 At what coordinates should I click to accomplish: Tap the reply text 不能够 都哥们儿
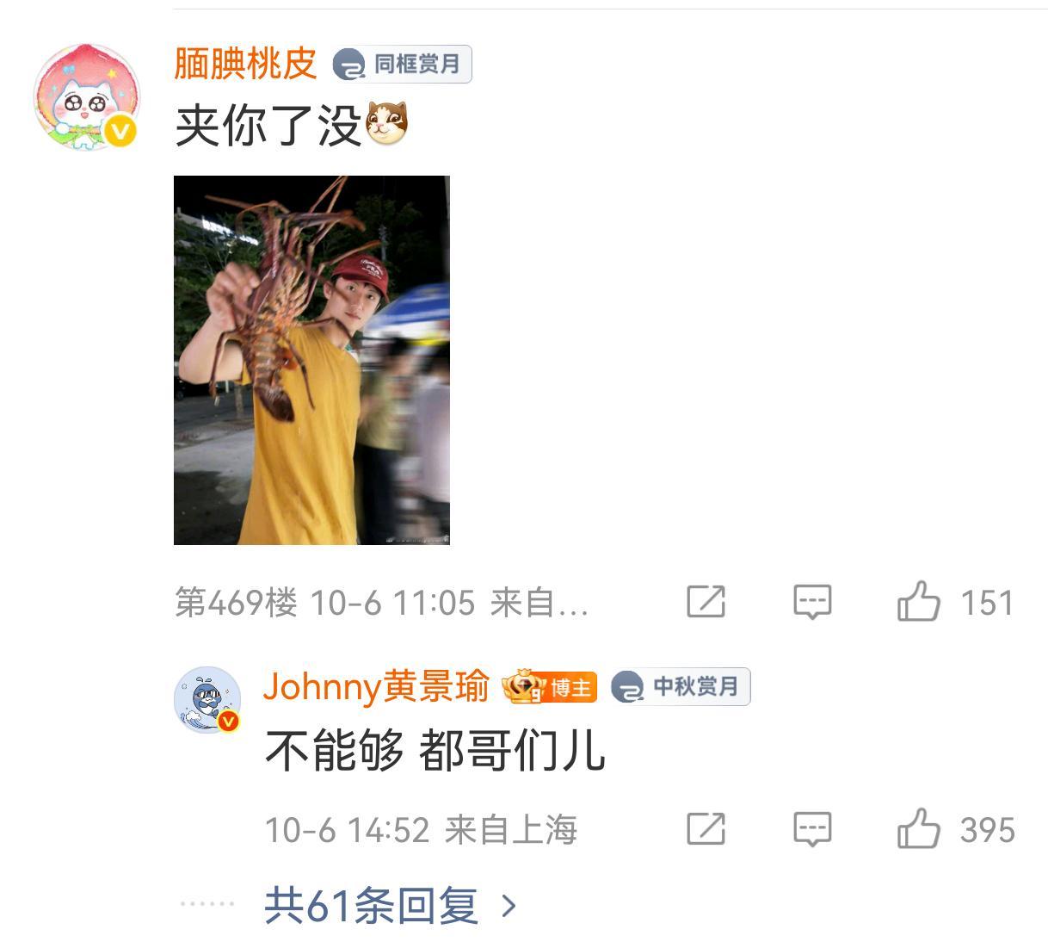[x=435, y=751]
